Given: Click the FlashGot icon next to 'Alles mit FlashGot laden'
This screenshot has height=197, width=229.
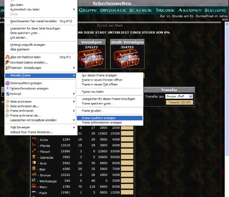Looking at the screenshot, I should pos(8,57).
